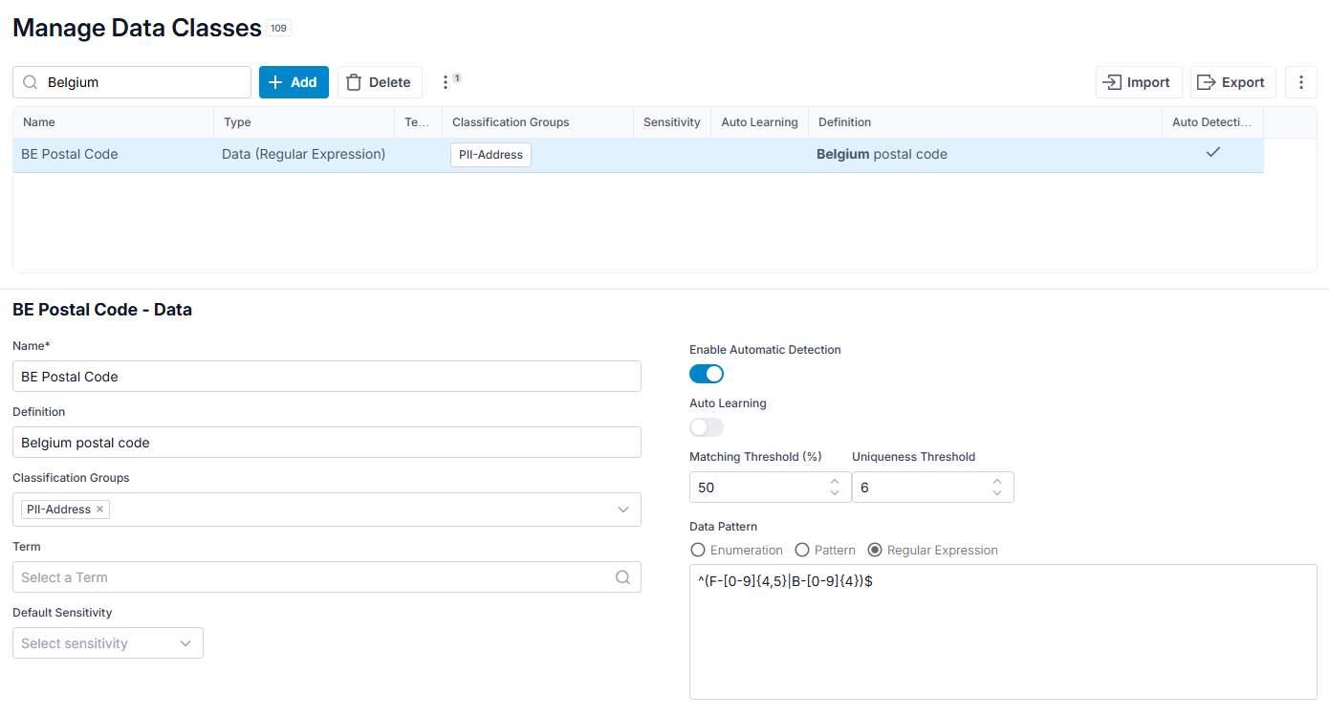The height and width of the screenshot is (716, 1329).
Task: Open the Default Sensitivity dropdown
Action: pyautogui.click(x=108, y=643)
